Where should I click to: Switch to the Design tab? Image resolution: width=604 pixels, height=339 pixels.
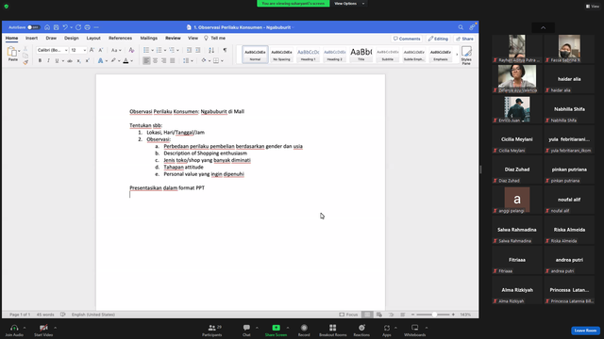point(72,38)
